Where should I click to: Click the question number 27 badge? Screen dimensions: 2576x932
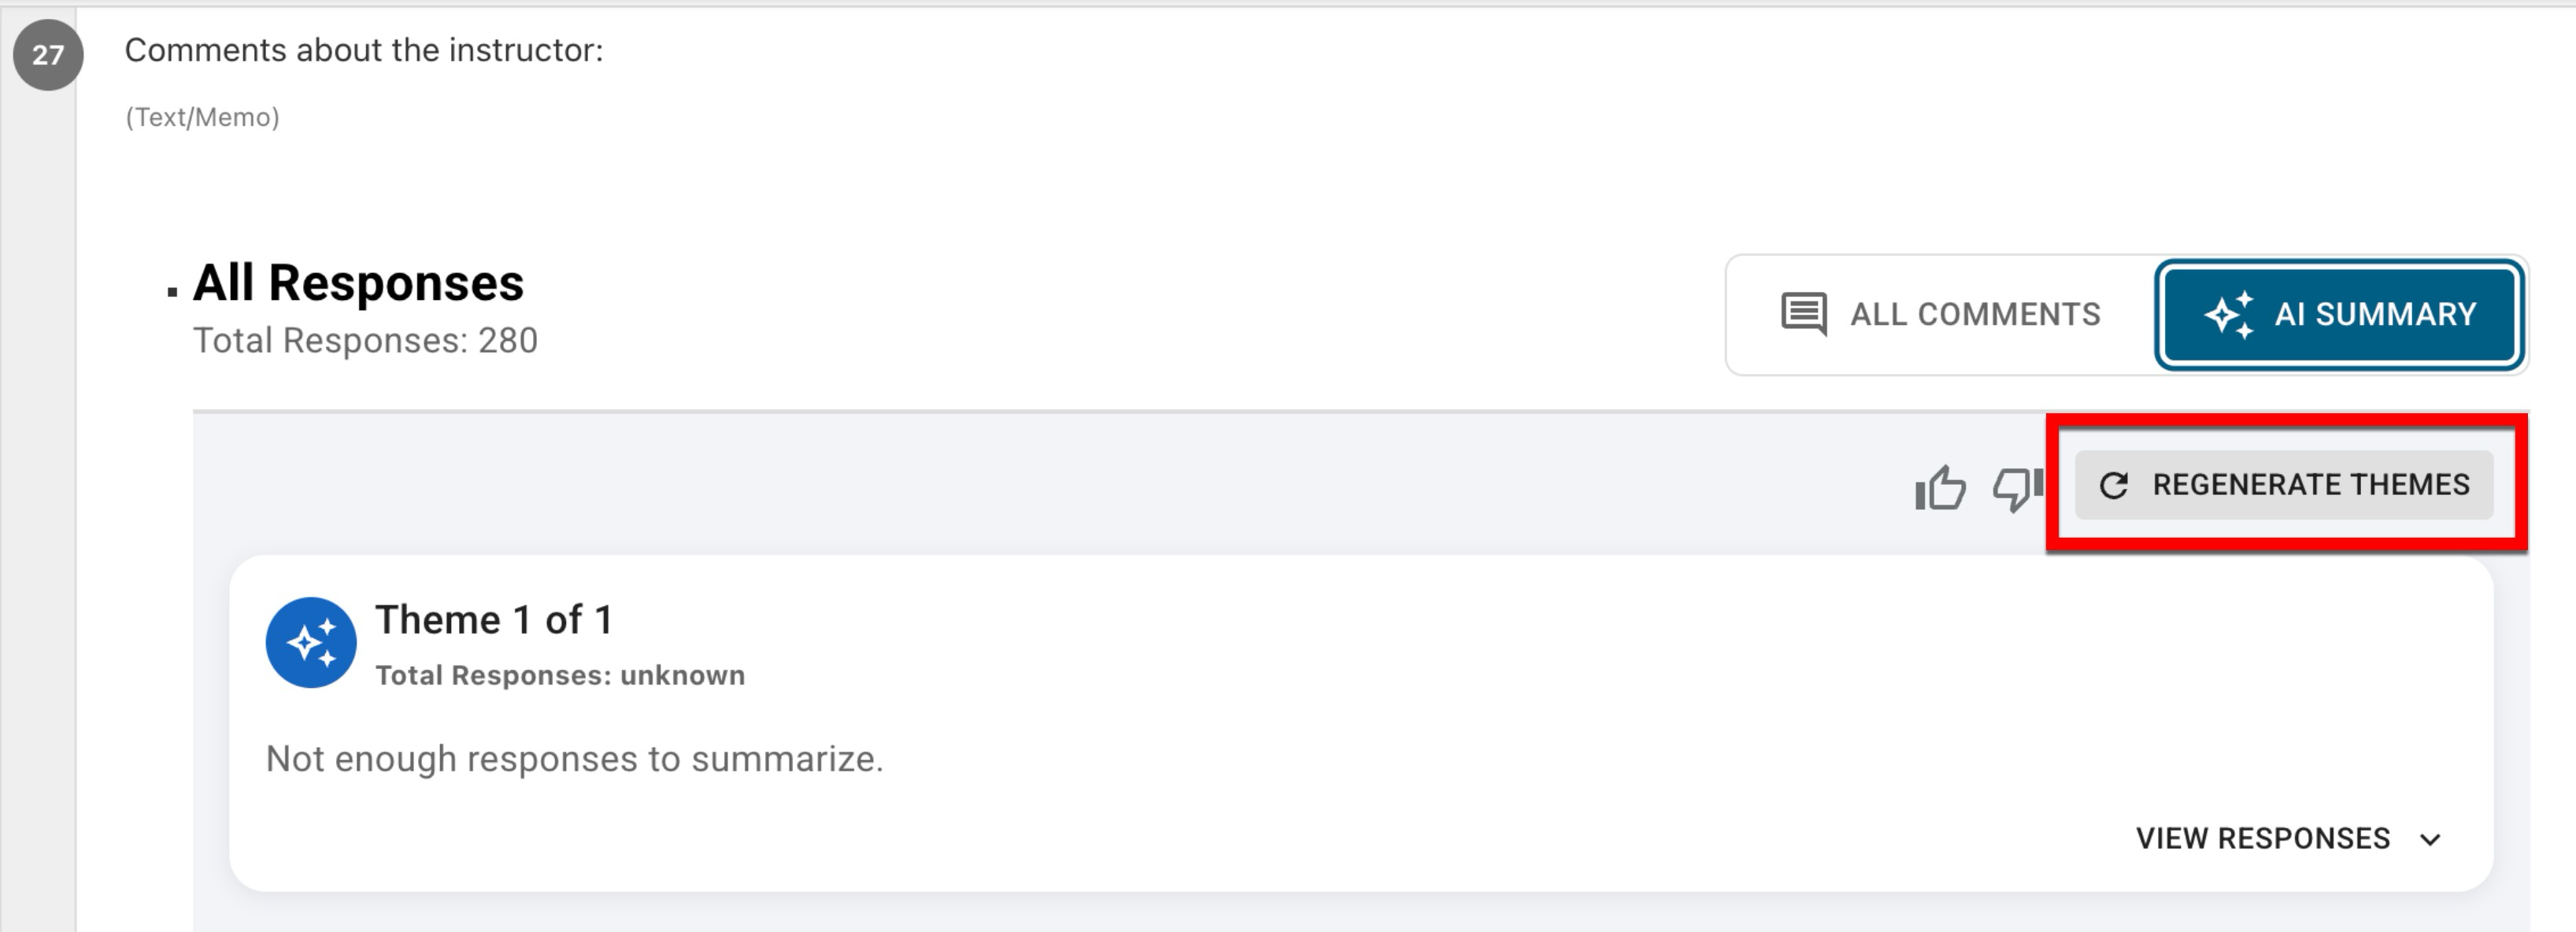tap(48, 55)
